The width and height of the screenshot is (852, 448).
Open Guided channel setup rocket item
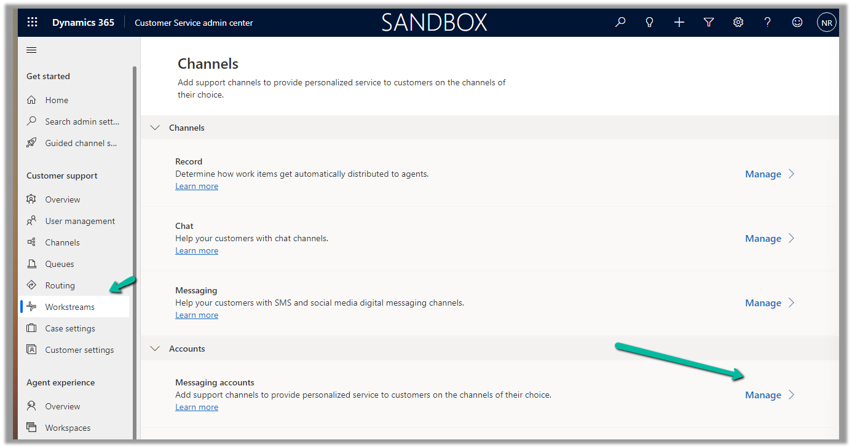click(81, 143)
